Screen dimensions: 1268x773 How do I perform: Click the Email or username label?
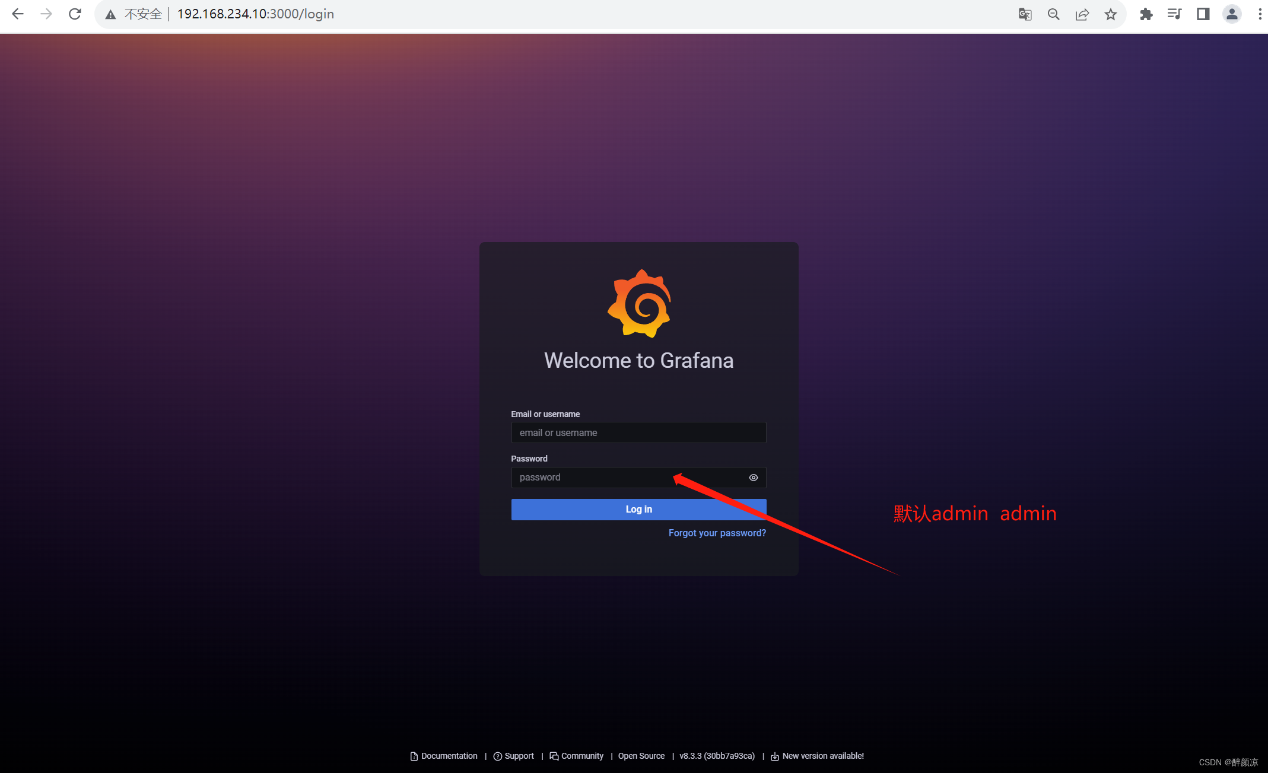click(x=545, y=414)
